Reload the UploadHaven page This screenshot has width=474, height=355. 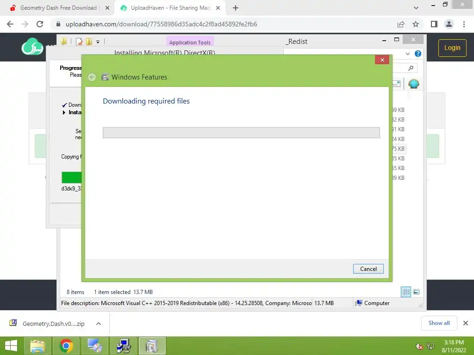[40, 24]
